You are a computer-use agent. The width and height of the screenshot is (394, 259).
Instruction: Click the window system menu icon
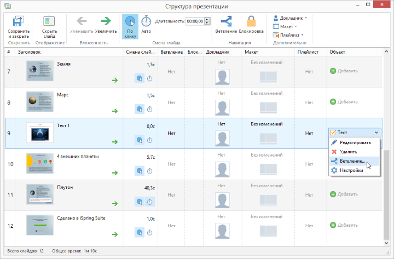8,6
